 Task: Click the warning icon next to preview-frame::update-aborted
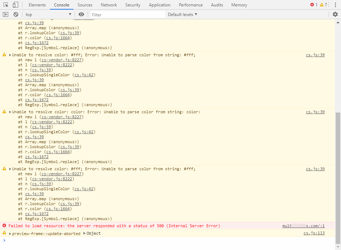point(4,233)
